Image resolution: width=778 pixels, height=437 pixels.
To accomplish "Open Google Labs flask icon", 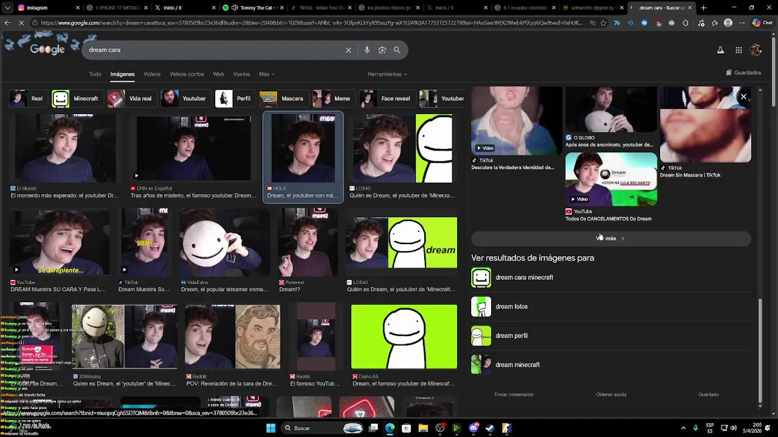I will click(x=720, y=50).
